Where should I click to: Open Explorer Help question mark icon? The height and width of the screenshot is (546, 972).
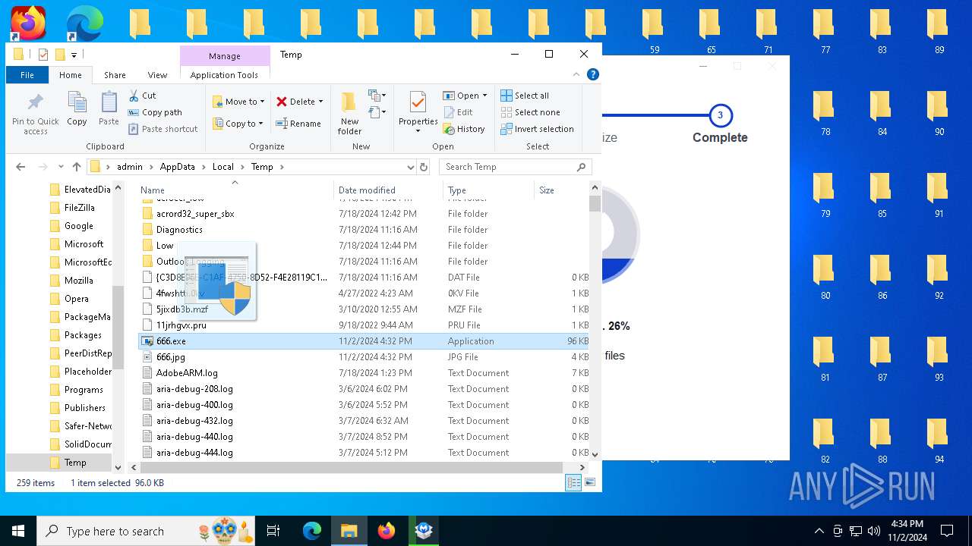[x=593, y=74]
